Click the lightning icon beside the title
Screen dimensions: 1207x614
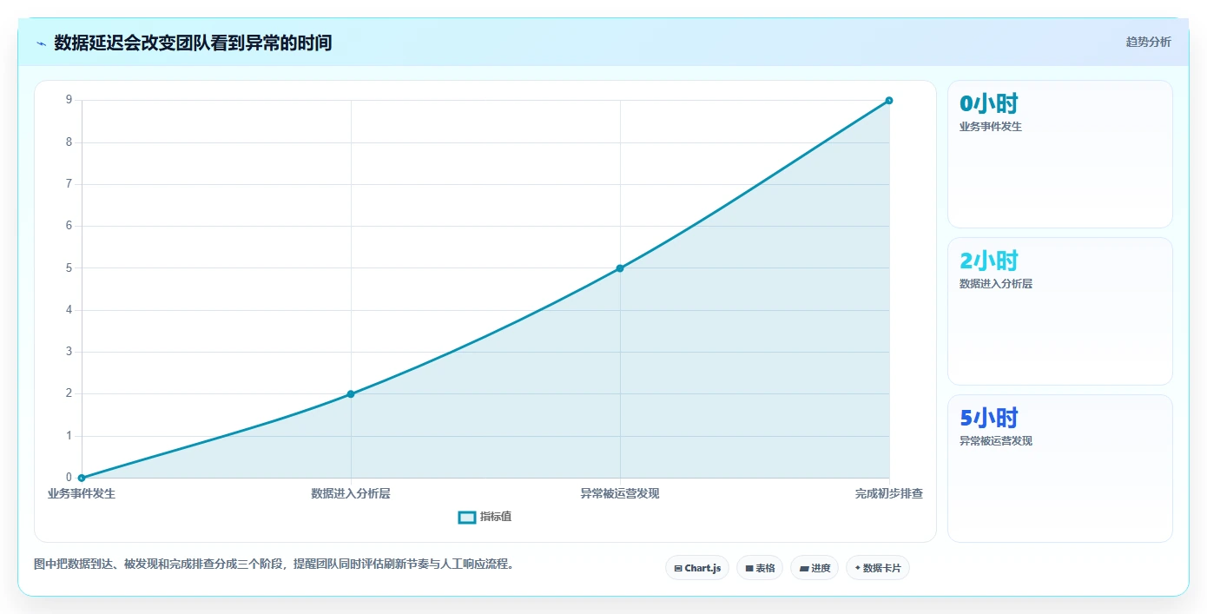41,43
